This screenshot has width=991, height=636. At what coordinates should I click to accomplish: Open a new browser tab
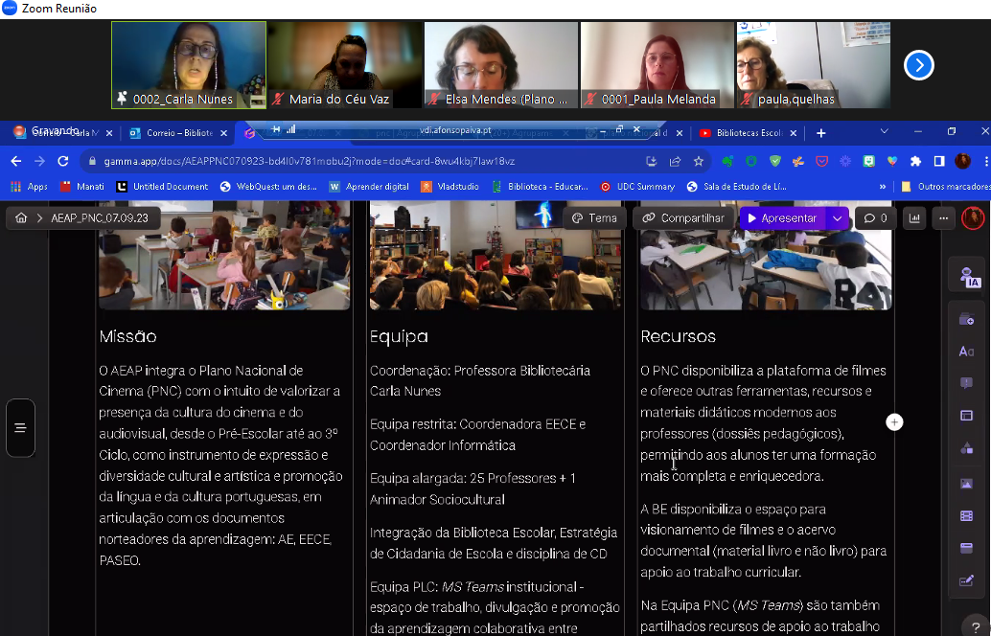pyautogui.click(x=820, y=132)
